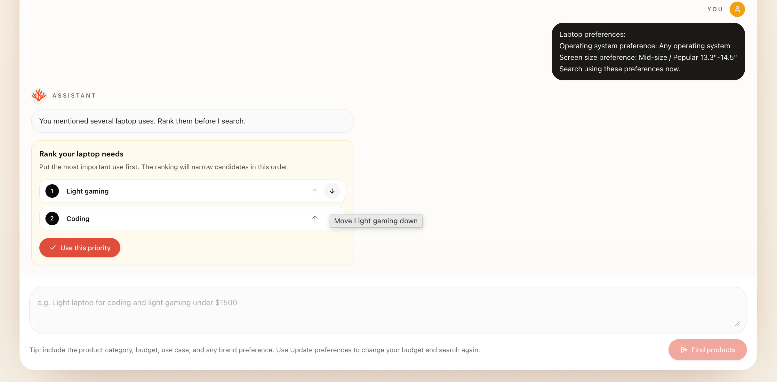Click the 'Rank them before I search' message
This screenshot has width=777, height=382.
point(193,121)
